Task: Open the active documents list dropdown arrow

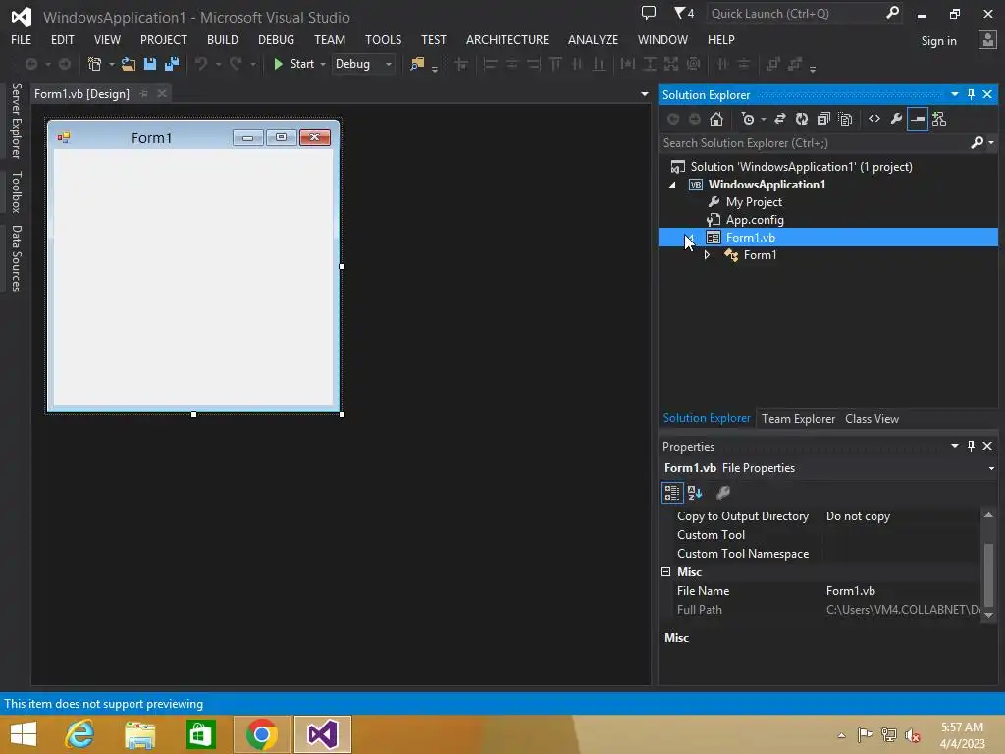Action: pyautogui.click(x=644, y=94)
